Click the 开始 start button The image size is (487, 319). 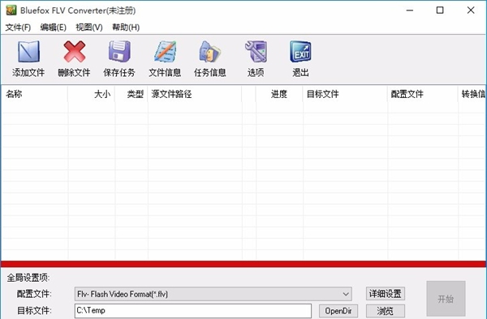[446, 299]
